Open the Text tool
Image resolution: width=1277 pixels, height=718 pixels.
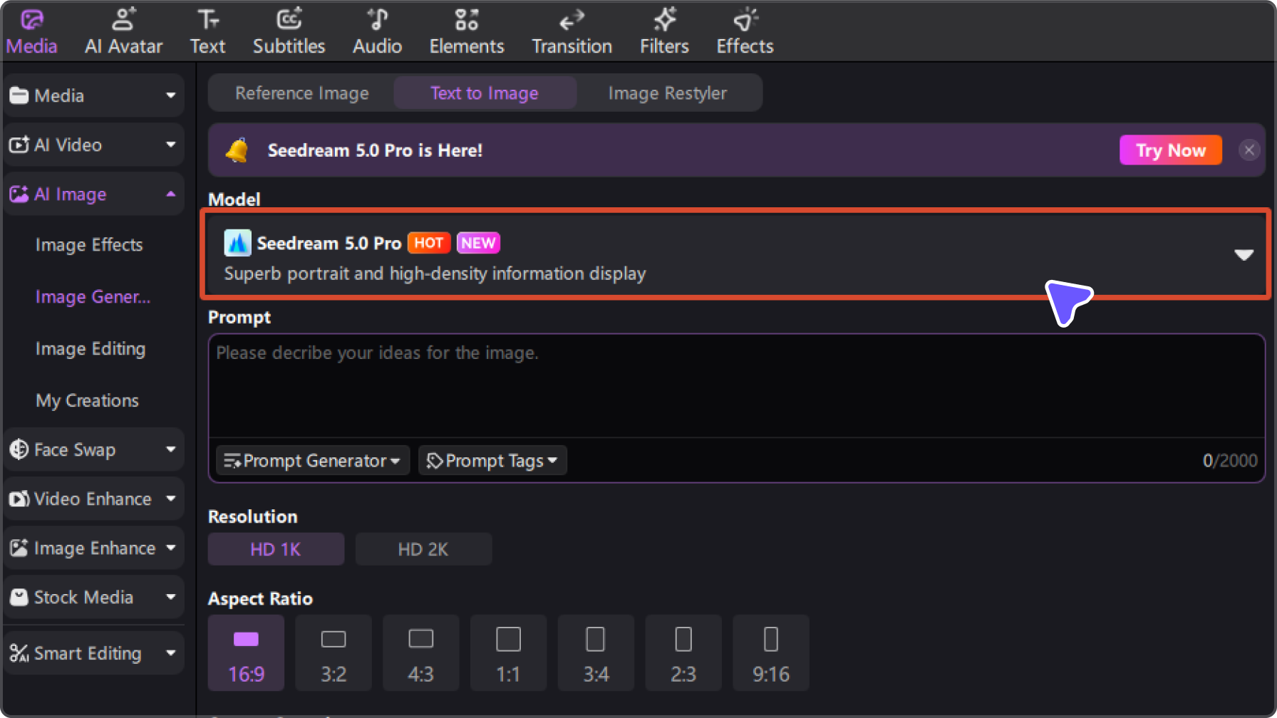[207, 32]
